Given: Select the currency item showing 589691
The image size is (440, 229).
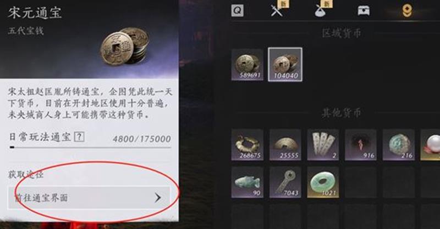Looking at the screenshot, I should [247, 65].
